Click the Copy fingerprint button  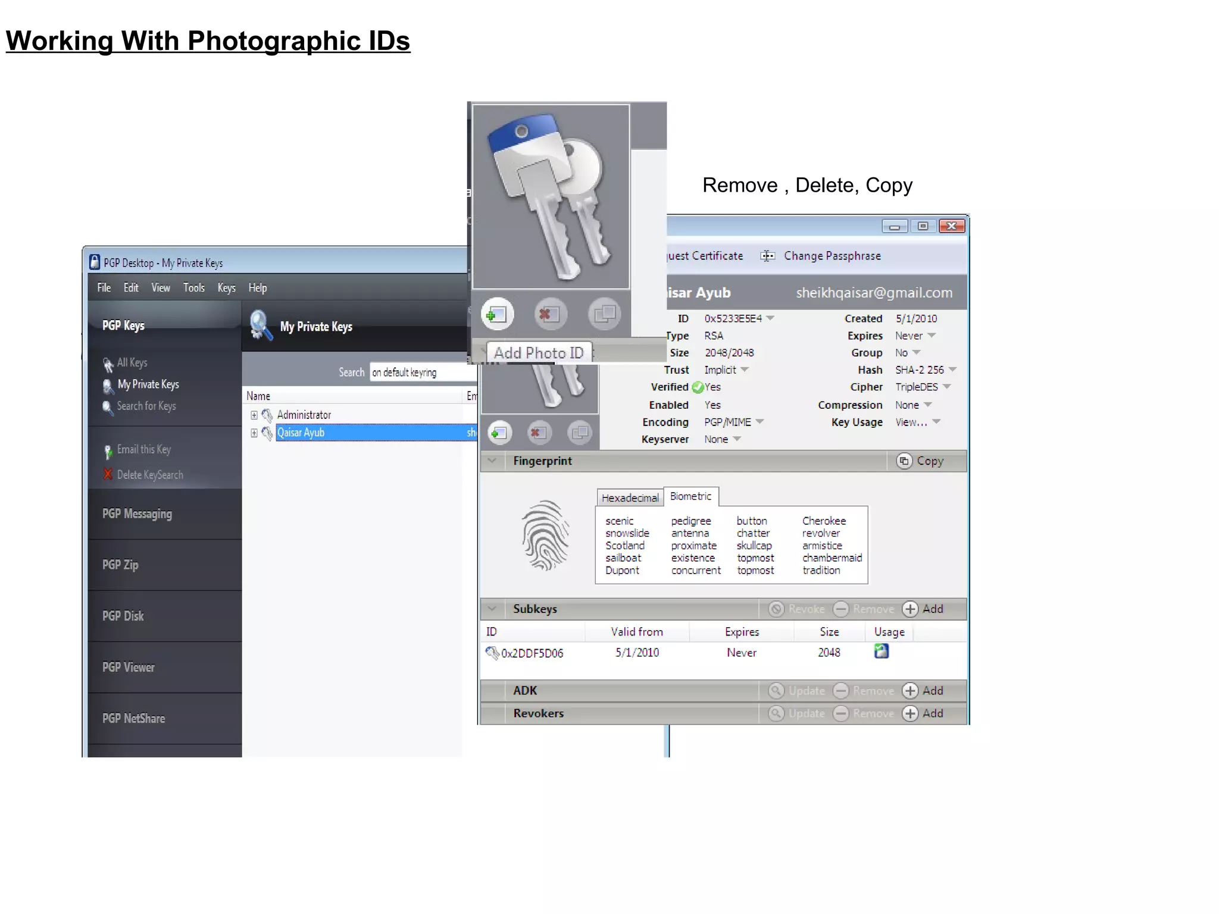click(x=921, y=461)
